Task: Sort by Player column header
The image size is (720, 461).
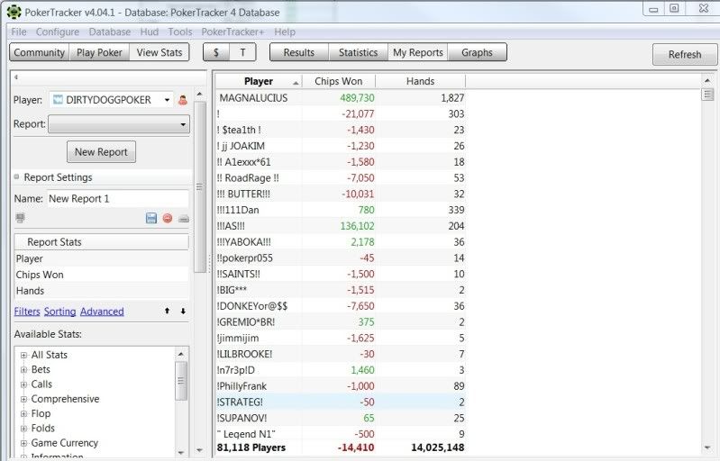Action: 259,81
